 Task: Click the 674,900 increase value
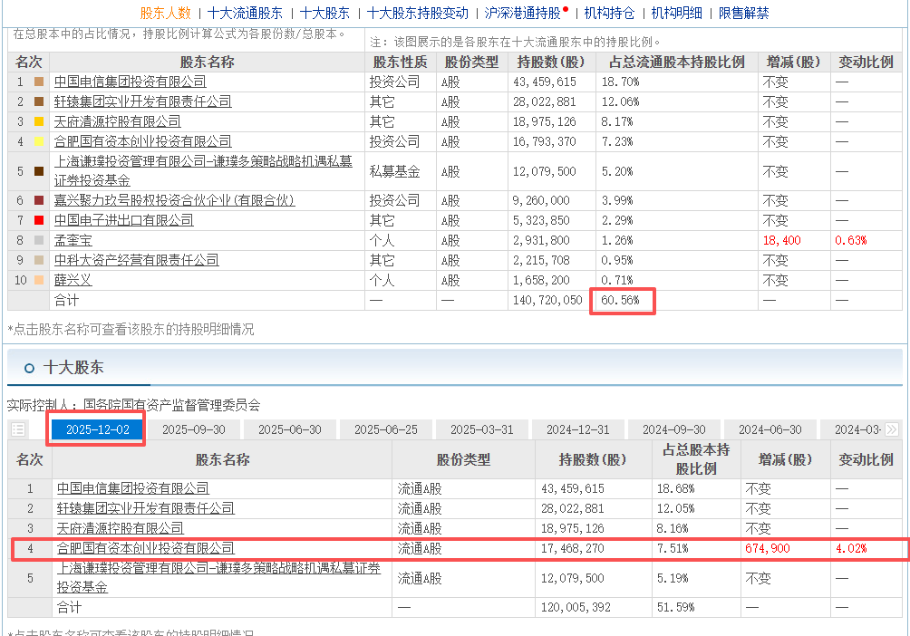tap(767, 548)
